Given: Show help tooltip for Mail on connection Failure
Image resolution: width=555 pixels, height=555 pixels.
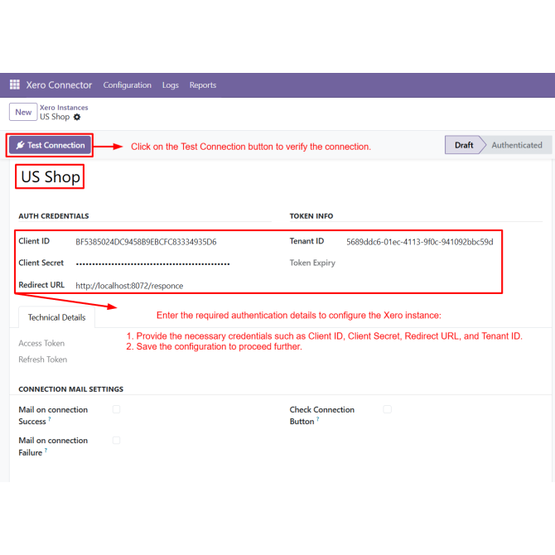Looking at the screenshot, I should click(x=46, y=450).
